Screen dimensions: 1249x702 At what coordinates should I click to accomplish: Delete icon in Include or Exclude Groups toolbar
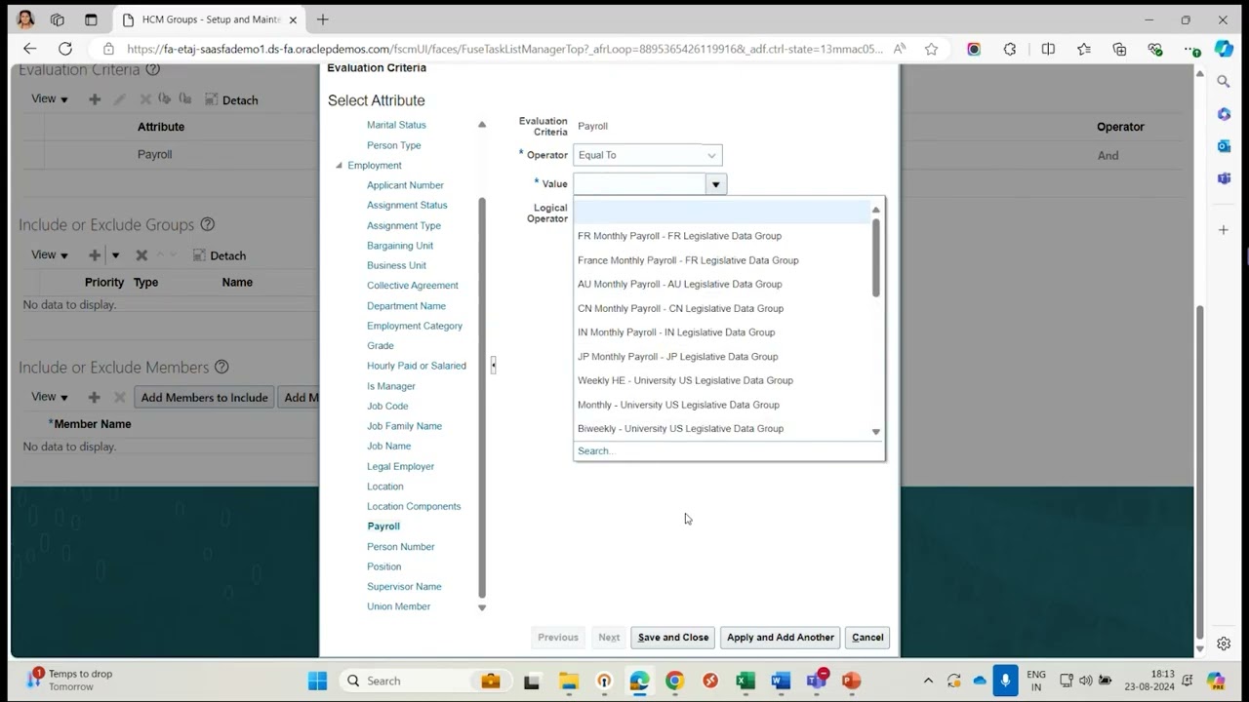pyautogui.click(x=141, y=255)
